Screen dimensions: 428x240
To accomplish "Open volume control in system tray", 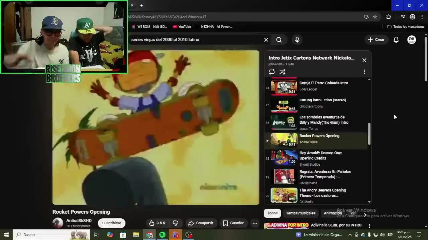I will click(382, 235).
